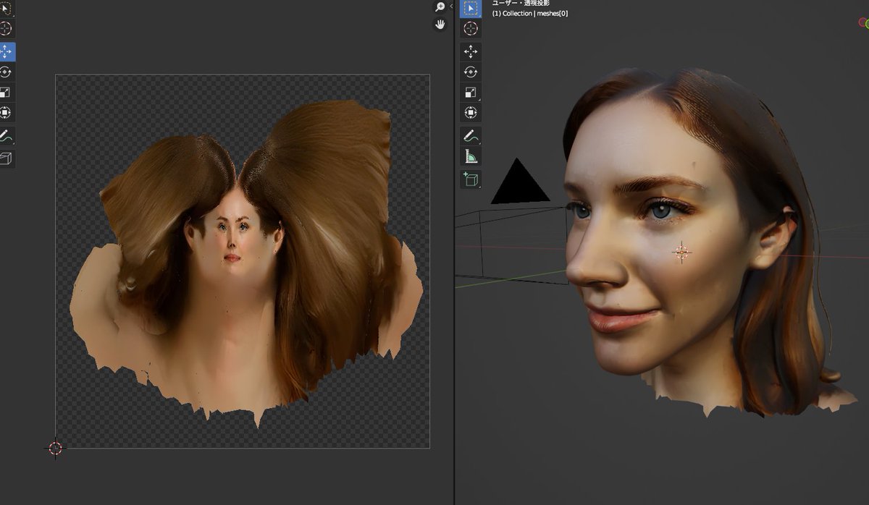The height and width of the screenshot is (505, 869).
Task: Select the Transform tool in left editor toolbar
Action: 6,113
